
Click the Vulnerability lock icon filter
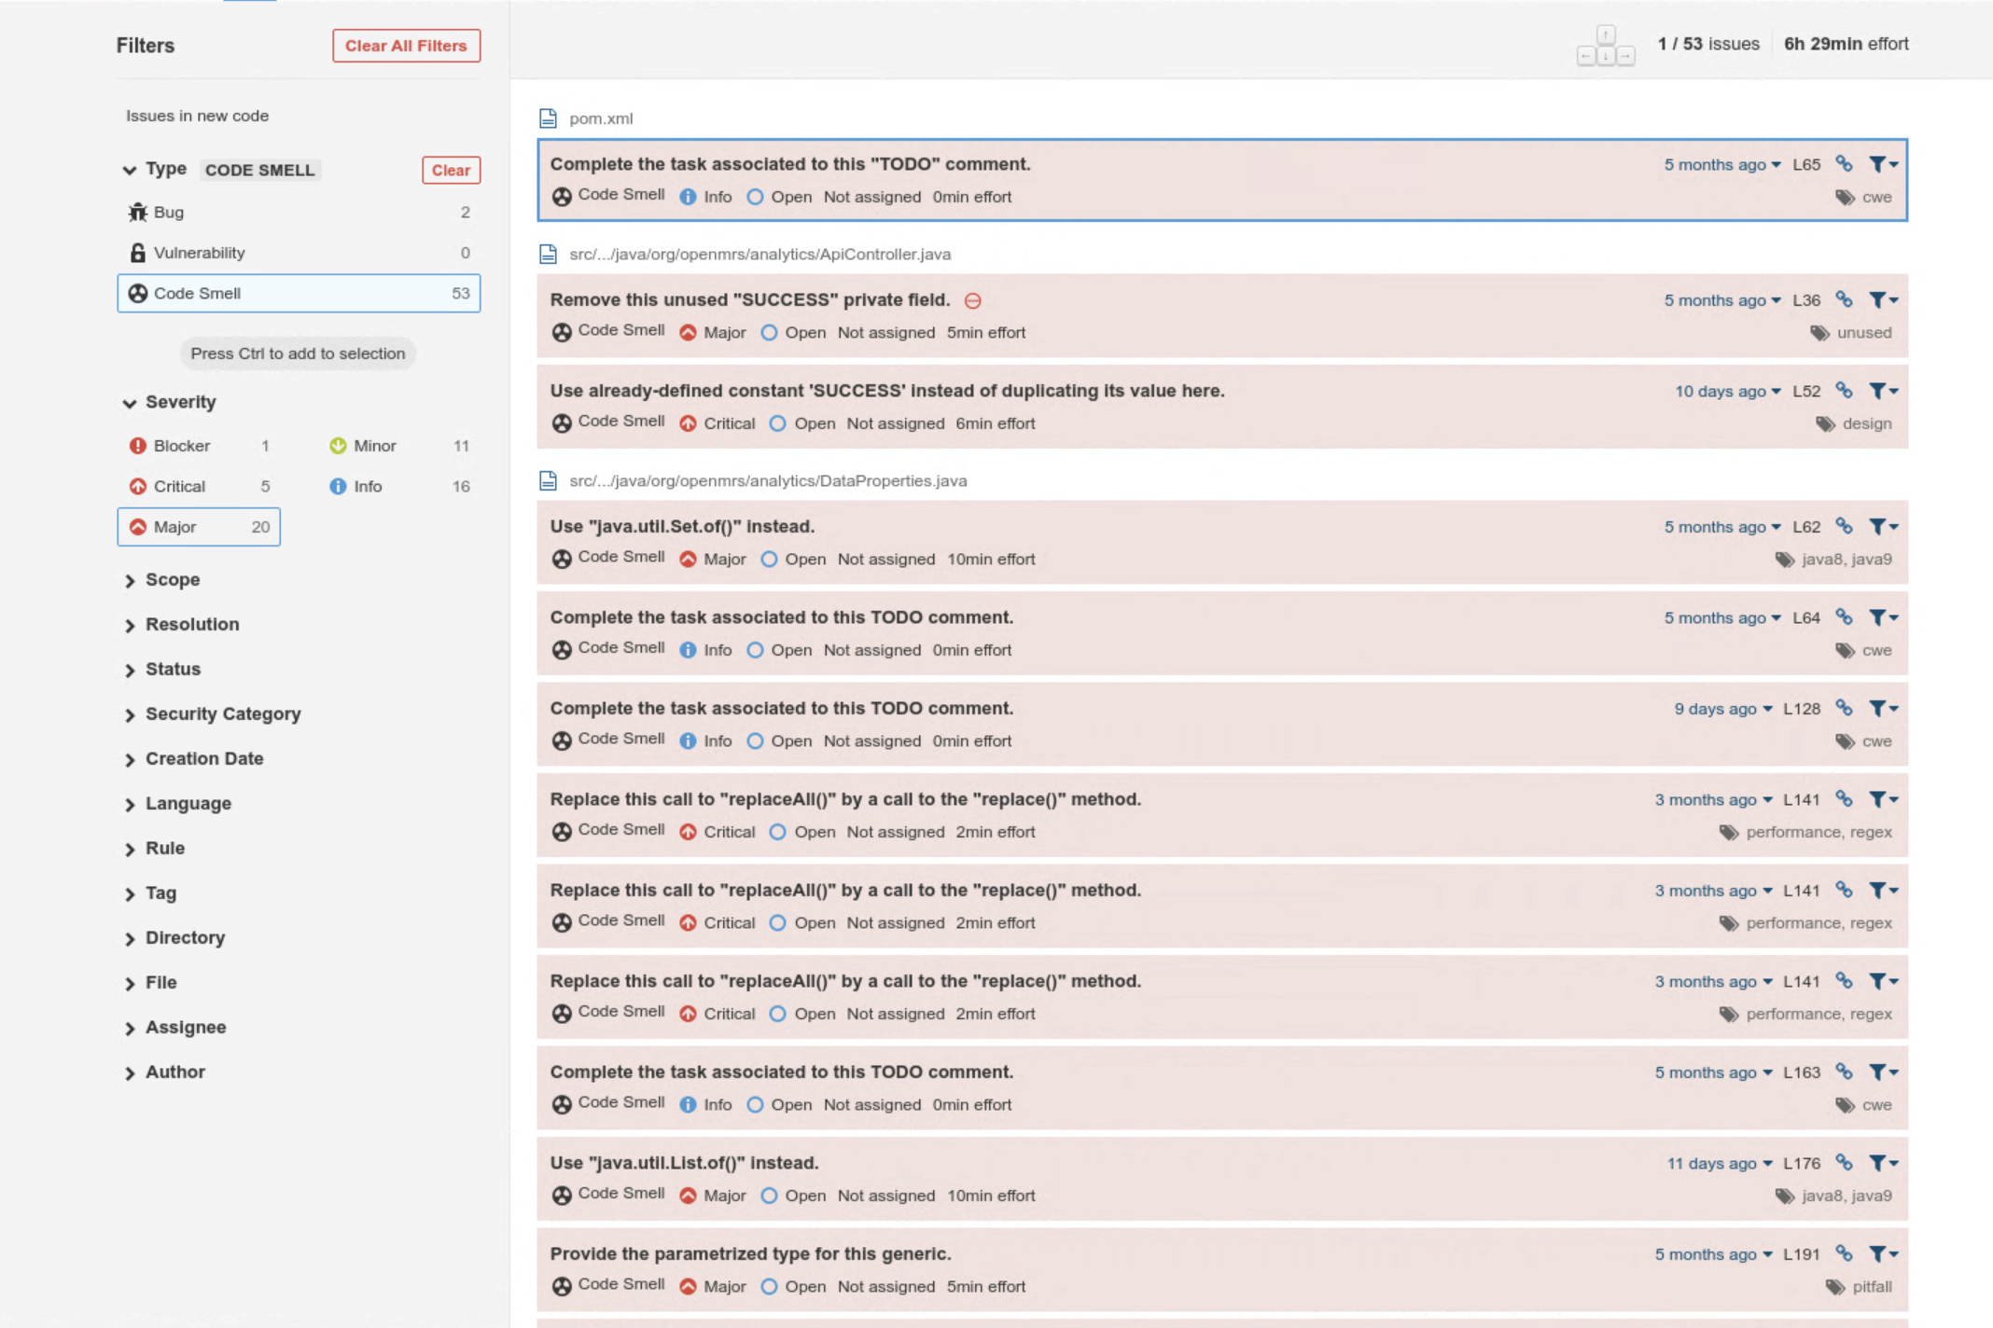point(138,252)
